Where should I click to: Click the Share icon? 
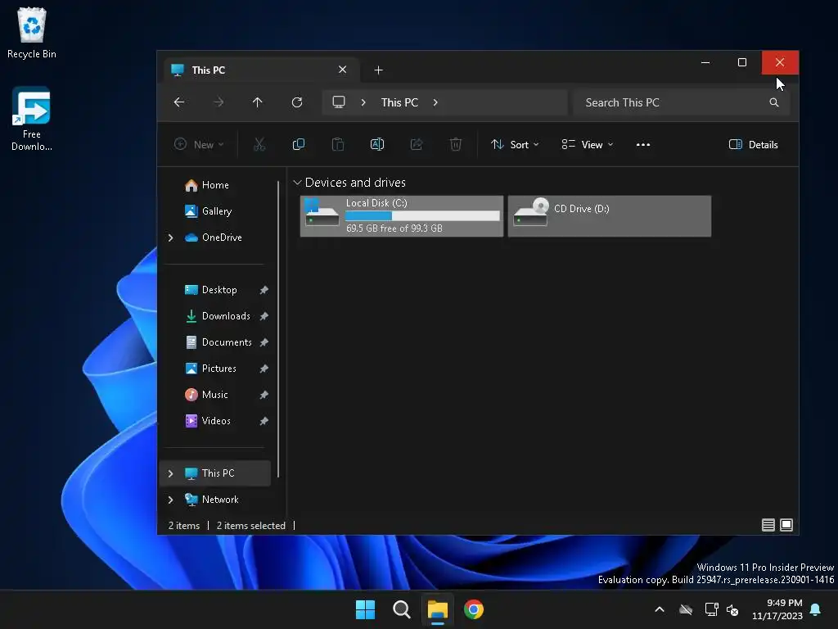pos(417,144)
